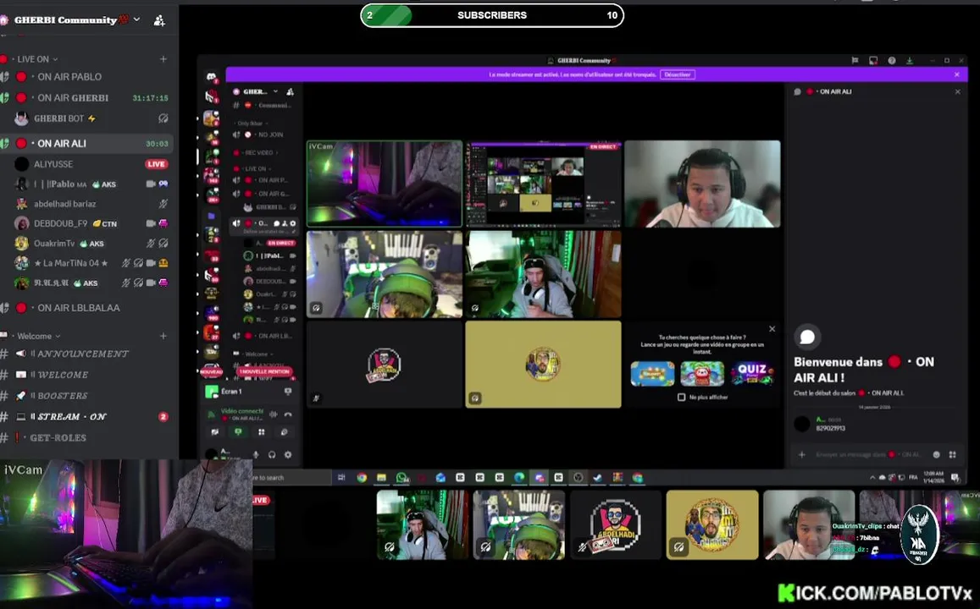This screenshot has width=980, height=609.
Task: Toggle noise suppression waveform icon
Action: 273,414
